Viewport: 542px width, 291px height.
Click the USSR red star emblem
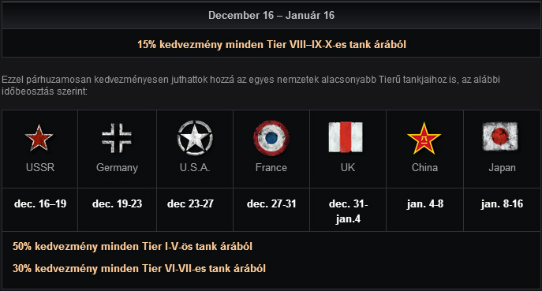(x=39, y=137)
